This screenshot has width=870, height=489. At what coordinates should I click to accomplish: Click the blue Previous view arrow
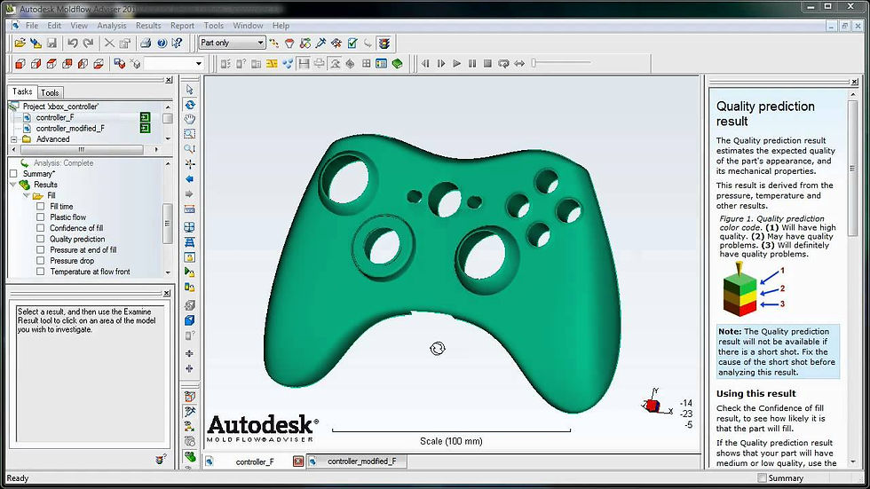pyautogui.click(x=190, y=178)
